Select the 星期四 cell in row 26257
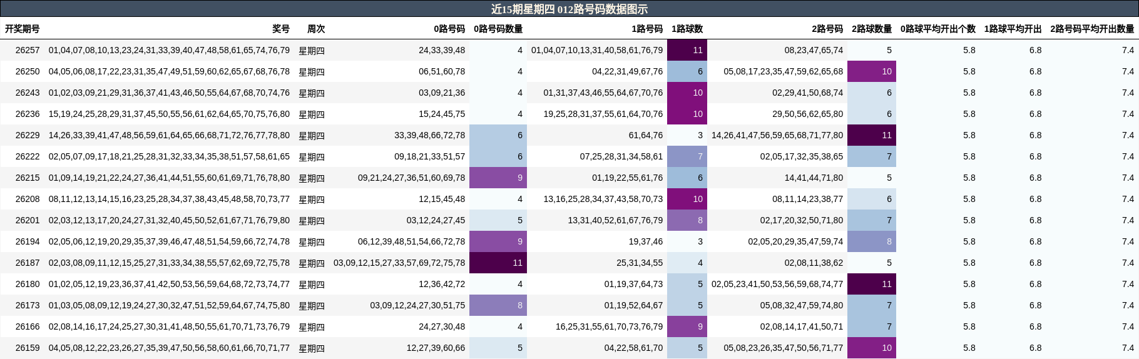The height and width of the screenshot is (359, 1139). [x=312, y=50]
